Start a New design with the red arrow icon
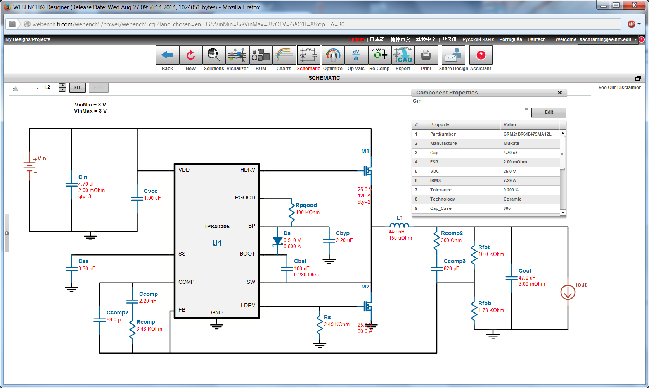The width and height of the screenshot is (649, 388). [190, 55]
